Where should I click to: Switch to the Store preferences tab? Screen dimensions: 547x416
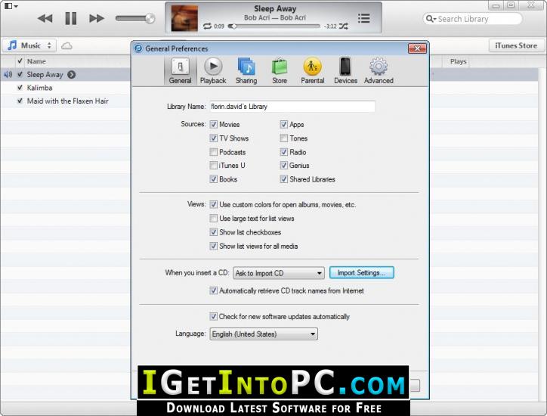coord(280,71)
